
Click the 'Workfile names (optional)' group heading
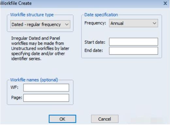34,80
